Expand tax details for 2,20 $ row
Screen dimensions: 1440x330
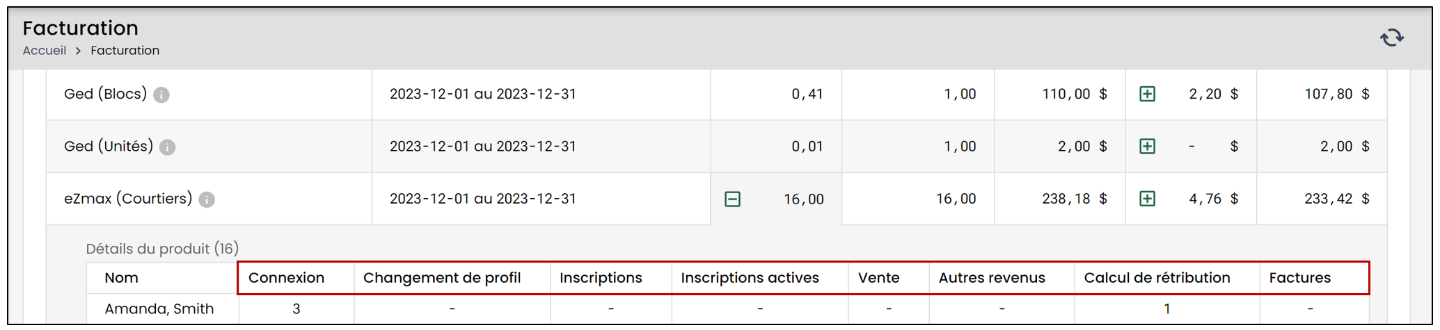point(1148,94)
